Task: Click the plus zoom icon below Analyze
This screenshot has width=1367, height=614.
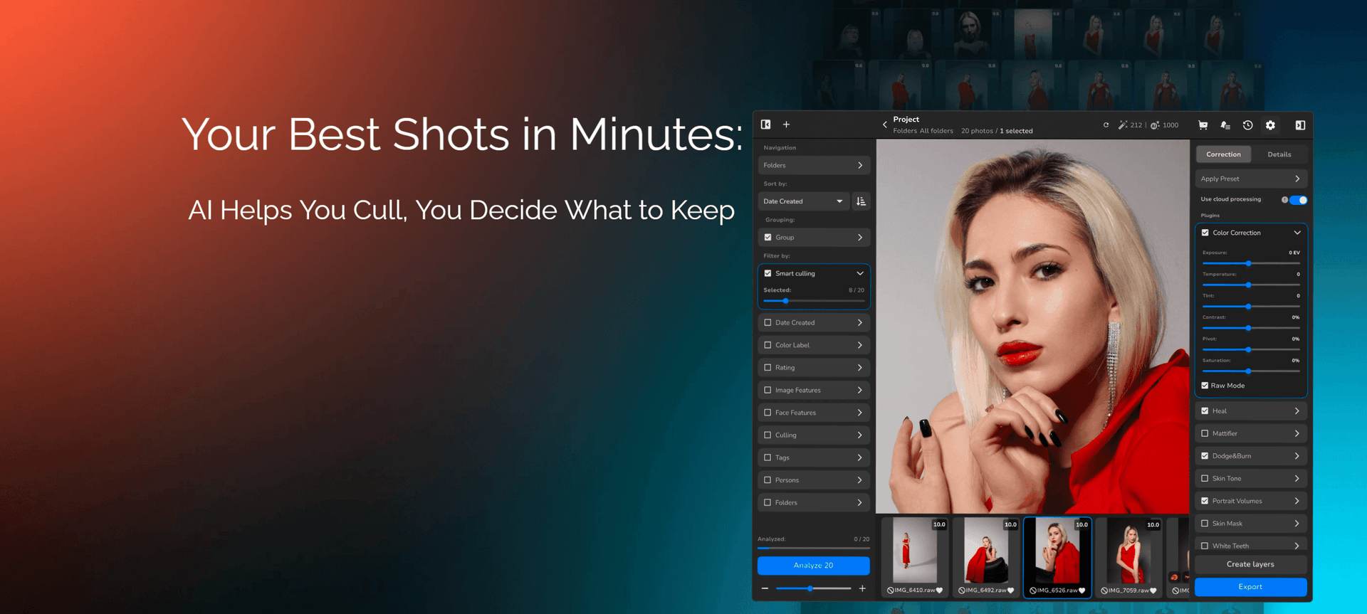Action: [862, 588]
